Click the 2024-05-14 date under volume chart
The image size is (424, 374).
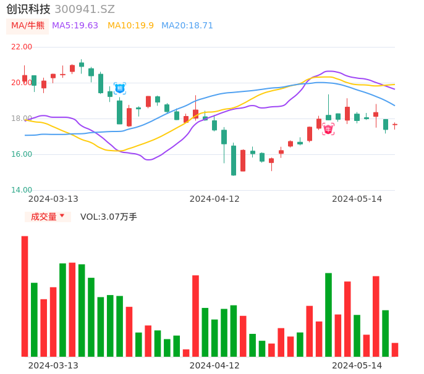pyautogui.click(x=357, y=365)
